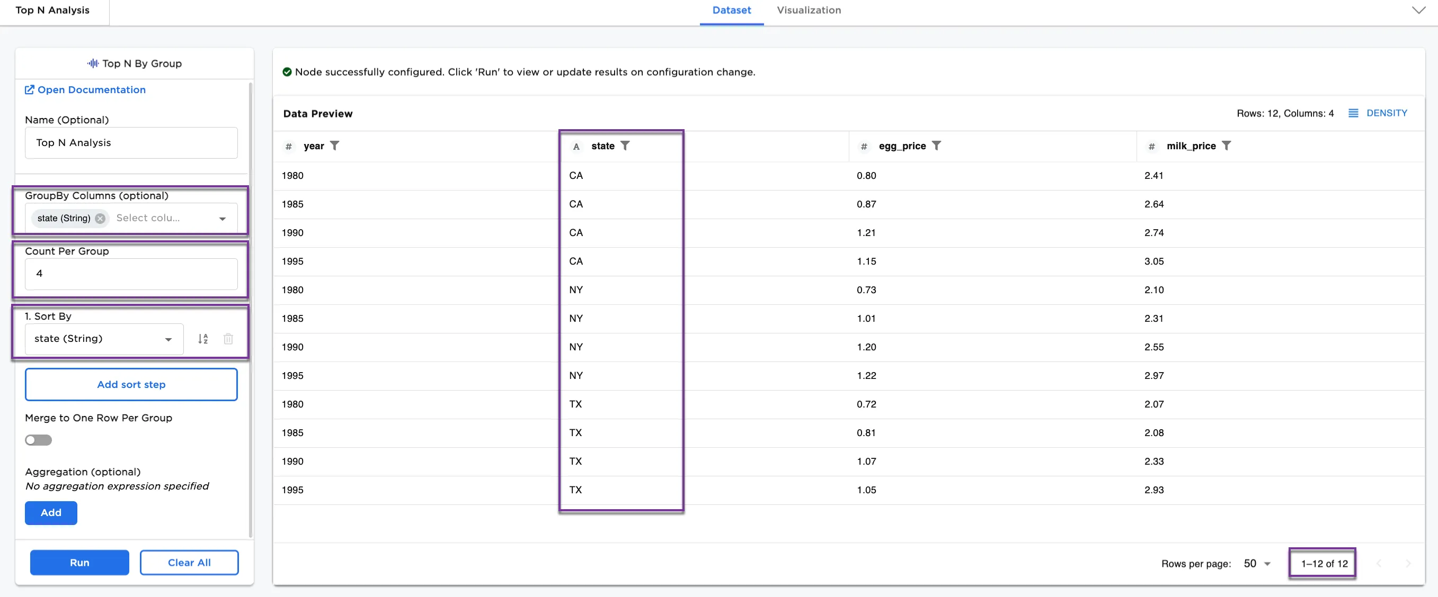Collapse panel with top-right chevron

pos(1418,10)
